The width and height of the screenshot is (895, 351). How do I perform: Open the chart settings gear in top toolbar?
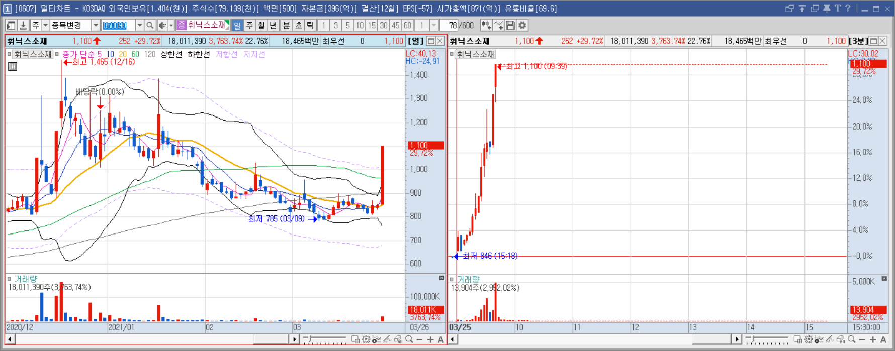click(x=522, y=25)
